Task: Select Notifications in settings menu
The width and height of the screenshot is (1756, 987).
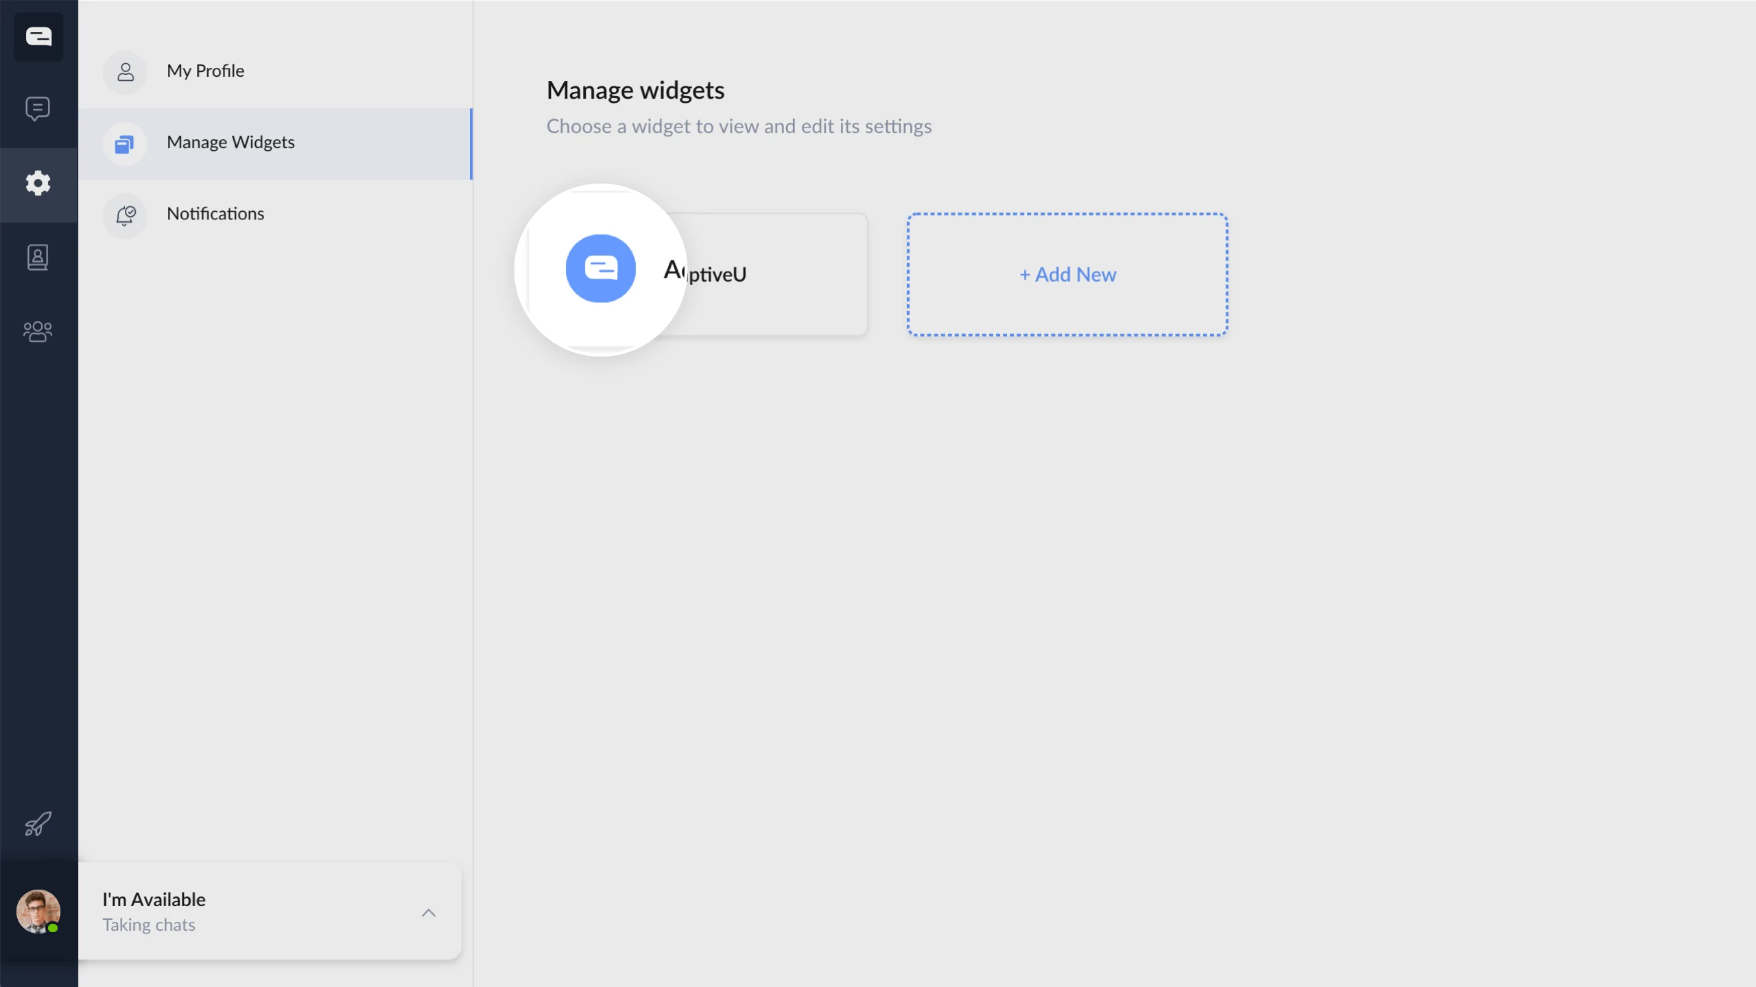Action: click(215, 213)
